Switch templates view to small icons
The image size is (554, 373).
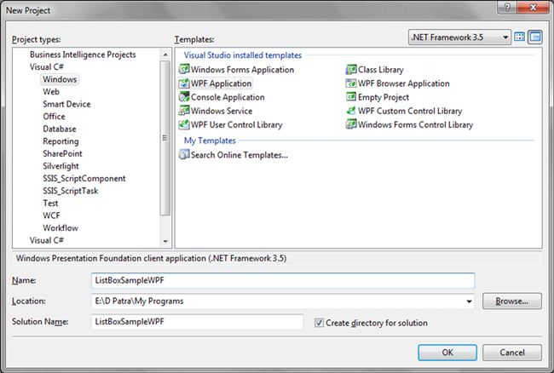535,37
